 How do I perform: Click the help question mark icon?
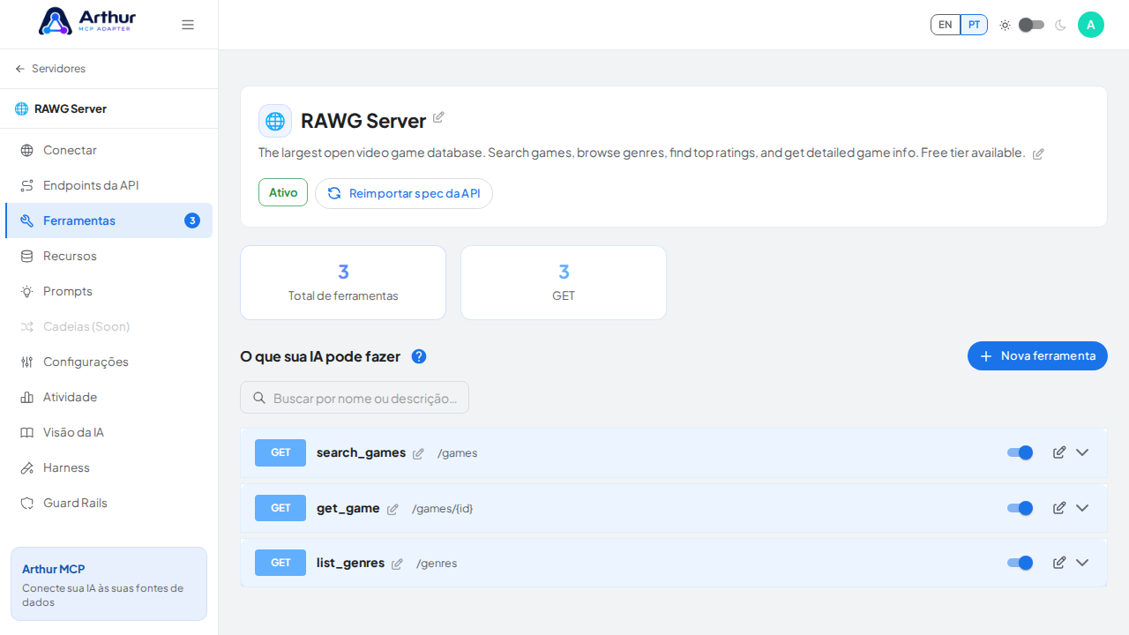point(419,356)
